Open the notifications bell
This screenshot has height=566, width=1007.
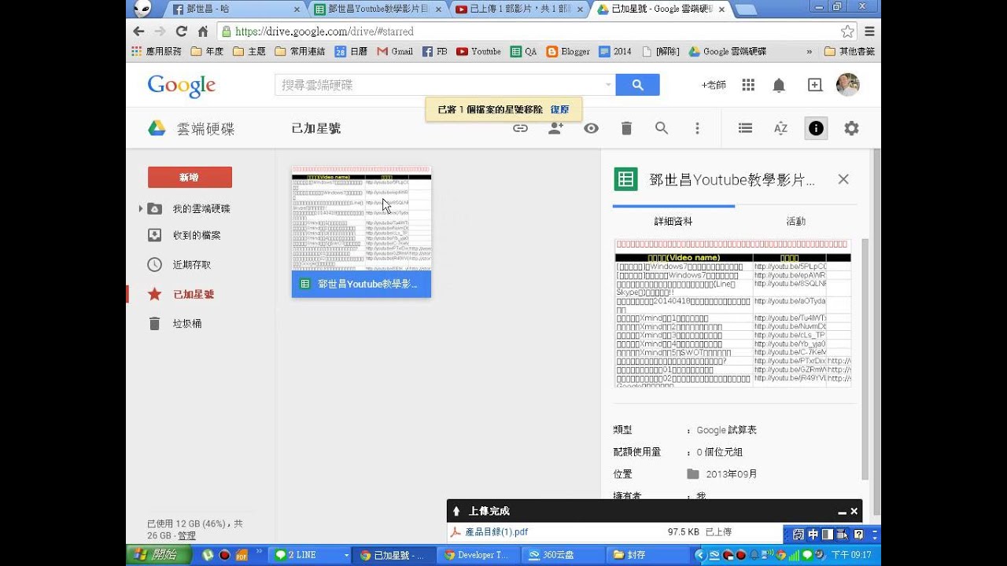[779, 85]
